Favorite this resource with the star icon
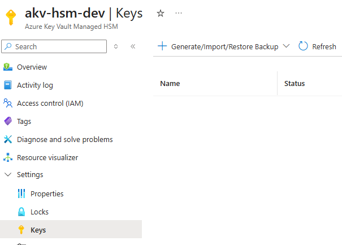The image size is (342, 245). click(161, 13)
